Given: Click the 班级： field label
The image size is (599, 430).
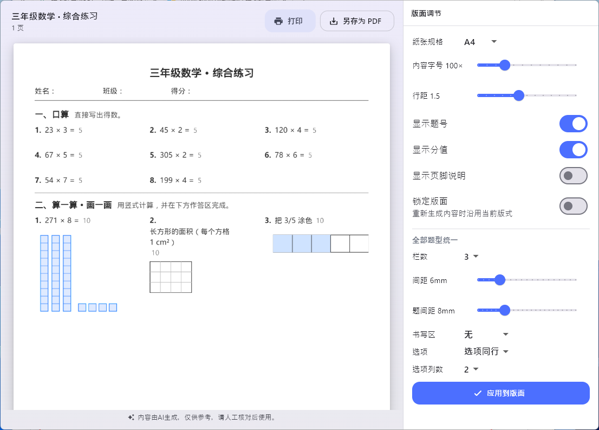Looking at the screenshot, I should 113,91.
